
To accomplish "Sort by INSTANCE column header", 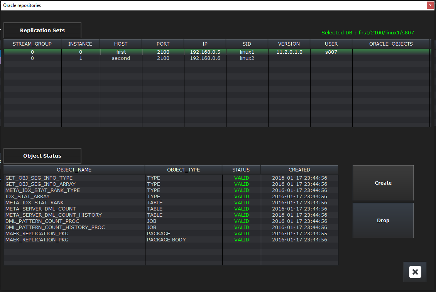I will tap(80, 44).
